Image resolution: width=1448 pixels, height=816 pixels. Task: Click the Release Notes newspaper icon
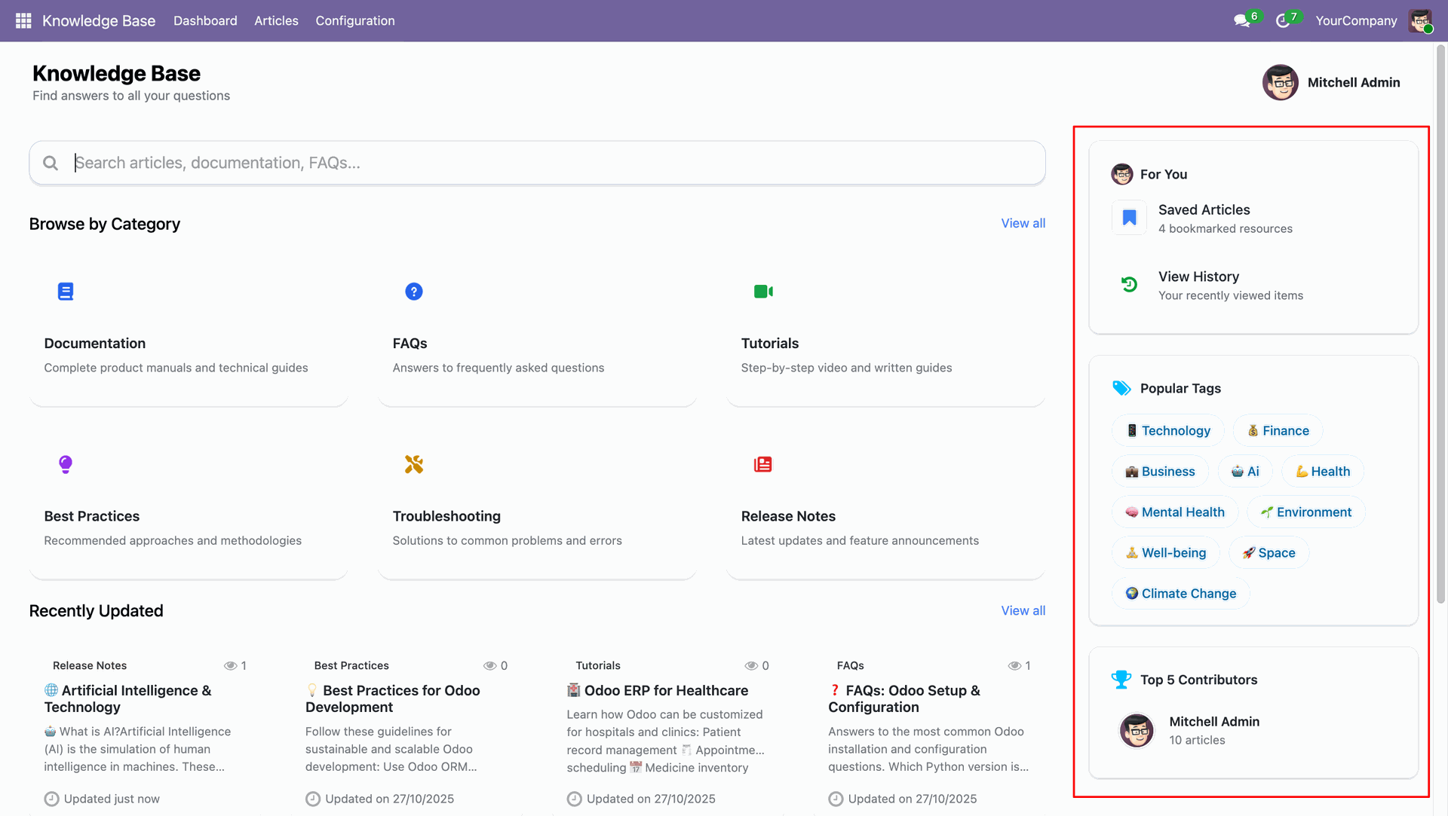point(762,464)
